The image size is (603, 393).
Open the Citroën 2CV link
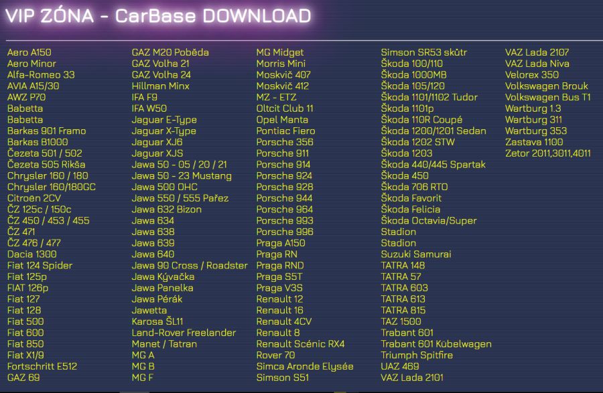tap(34, 198)
